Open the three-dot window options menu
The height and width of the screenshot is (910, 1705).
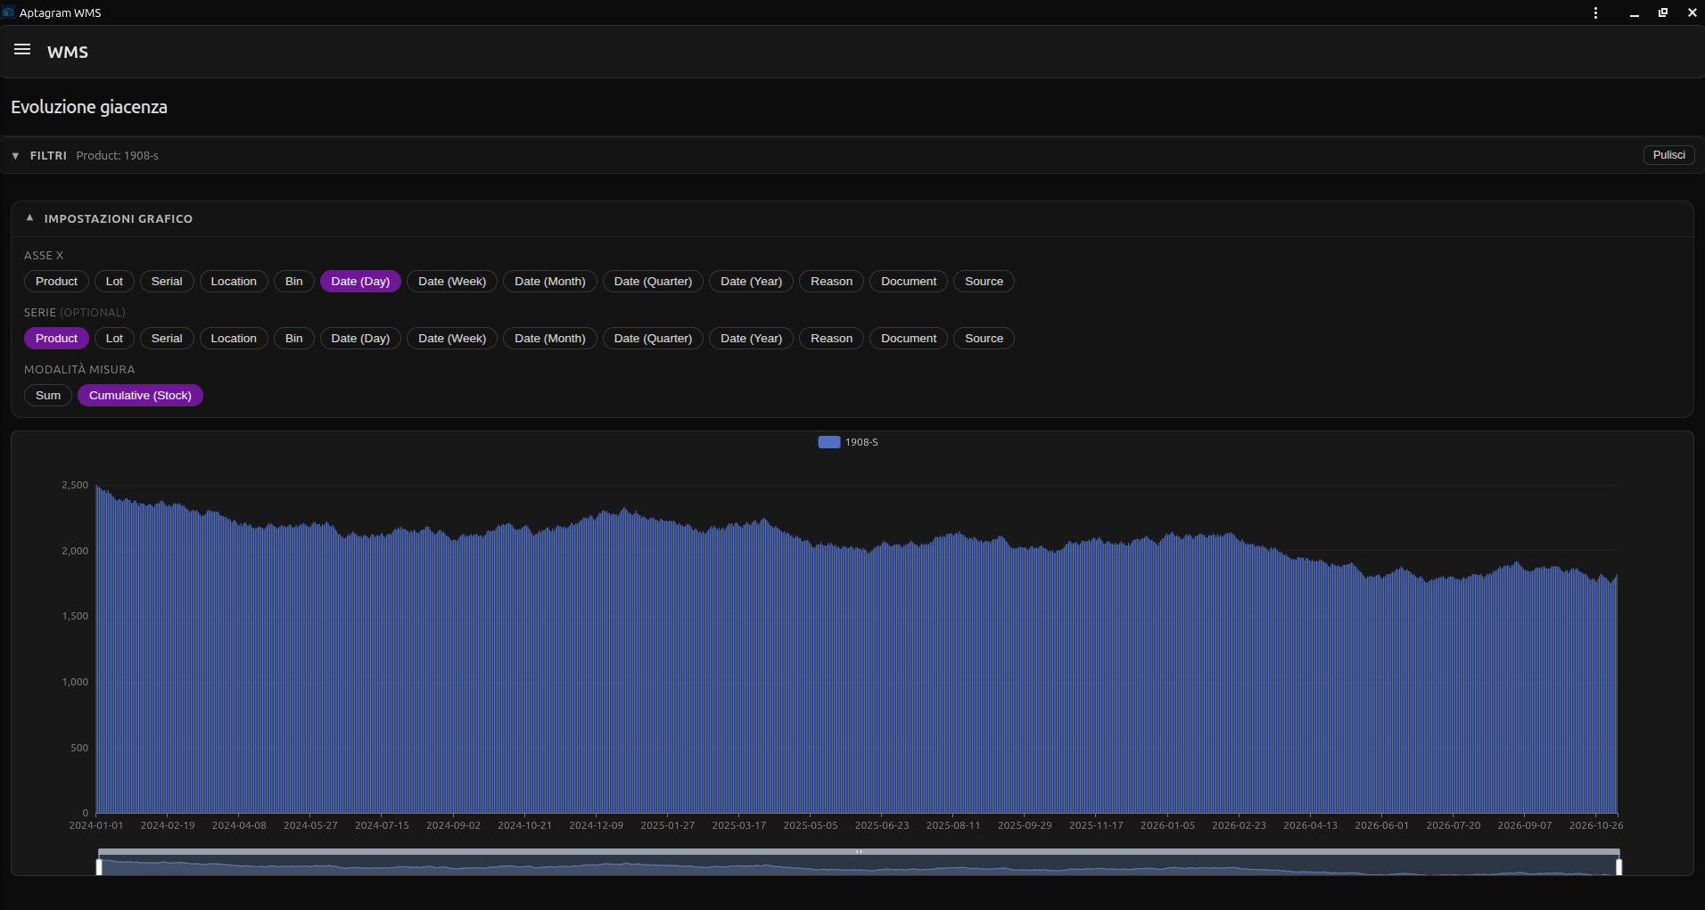(1595, 12)
